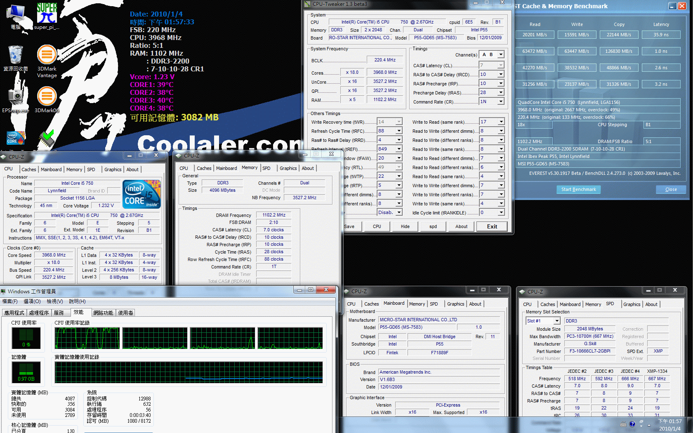
Task: Expand the Precharge Delay (tRAS) 28 dropdown
Action: point(501,93)
